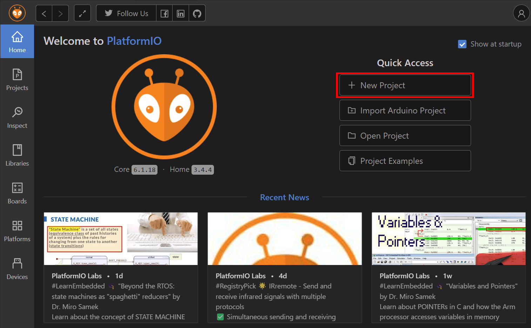Screen dimensions: 531x328
Task: Click the Open Project button
Action: coord(405,135)
